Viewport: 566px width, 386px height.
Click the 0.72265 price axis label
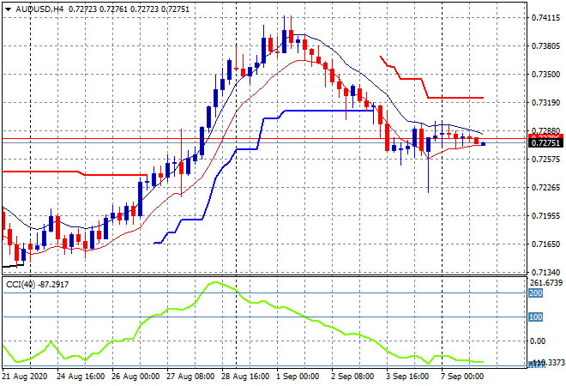tap(545, 187)
